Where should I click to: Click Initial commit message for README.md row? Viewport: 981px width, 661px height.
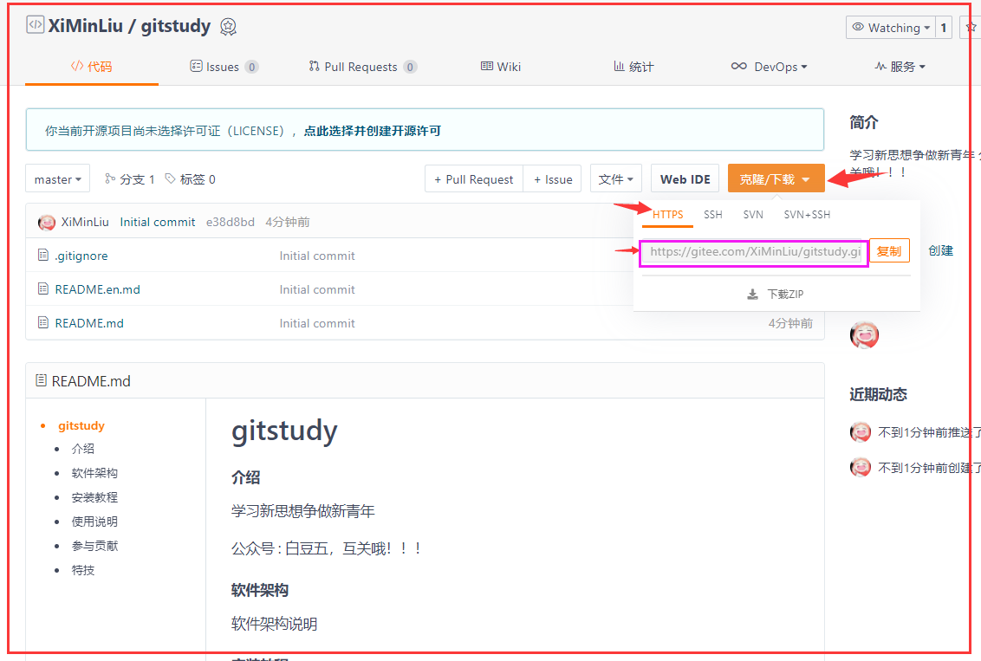click(x=317, y=323)
